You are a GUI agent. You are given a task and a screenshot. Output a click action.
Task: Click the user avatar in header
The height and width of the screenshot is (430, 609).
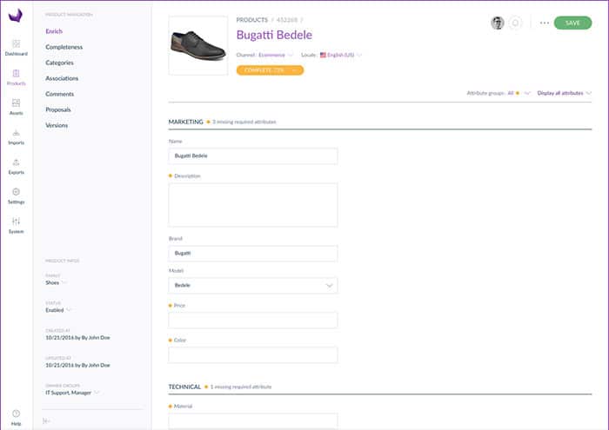pos(498,23)
